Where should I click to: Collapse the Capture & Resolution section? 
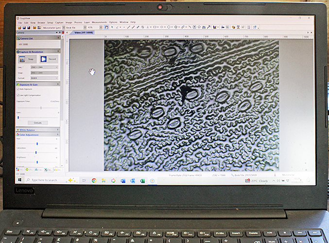[x=58, y=51]
